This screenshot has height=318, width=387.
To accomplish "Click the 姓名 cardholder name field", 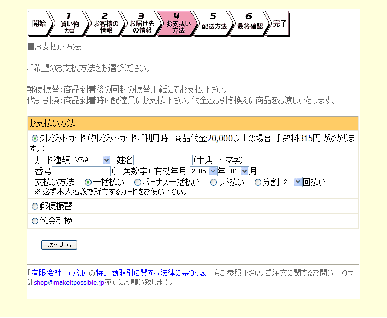I will (163, 160).
